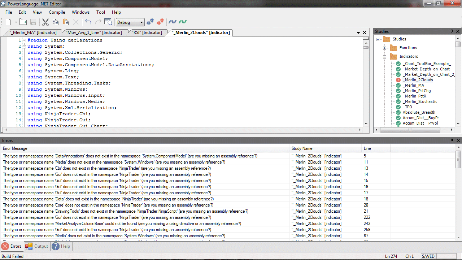Select the 'MarketAnalyzerColumnBase' could not be found error
Viewport: 462px width, 260px height.
(x=228, y=224)
